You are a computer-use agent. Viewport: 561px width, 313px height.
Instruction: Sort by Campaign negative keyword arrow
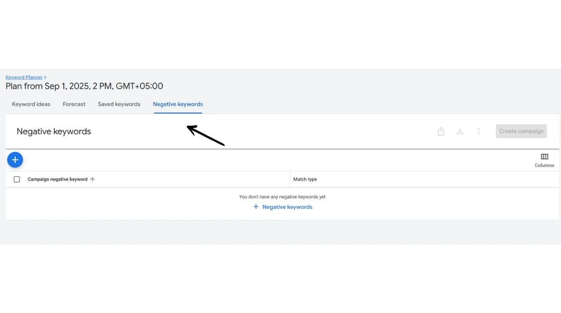tap(92, 179)
